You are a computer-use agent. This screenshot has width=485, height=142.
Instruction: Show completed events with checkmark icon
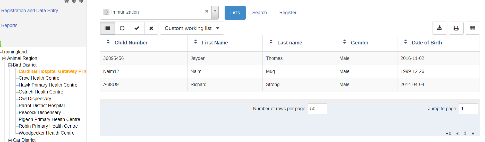point(137,28)
